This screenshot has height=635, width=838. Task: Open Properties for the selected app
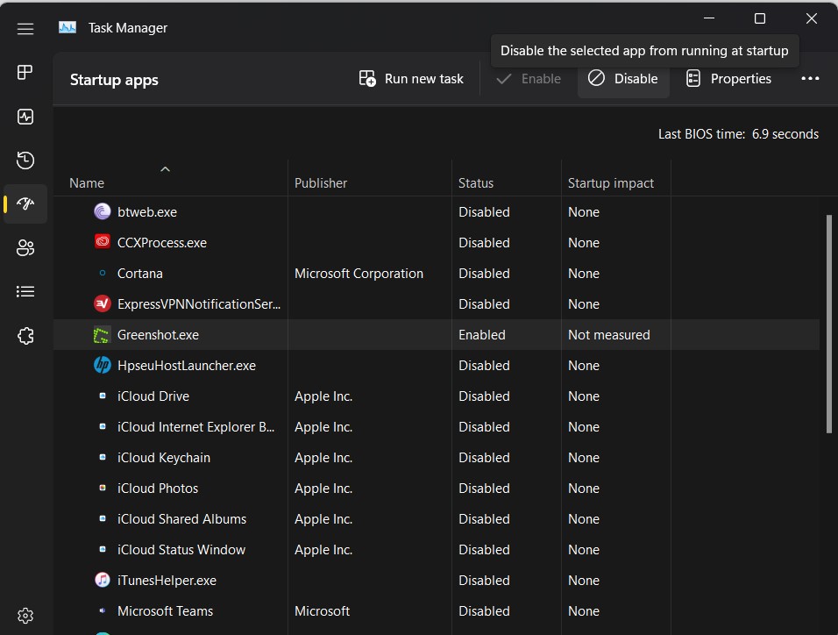728,78
